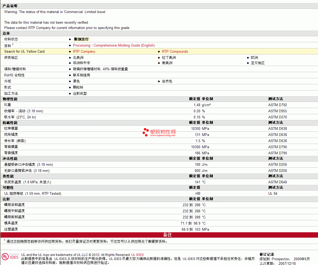Open the Processing - Comprehensive Molding Guide link
318x265 pixels.
point(114,45)
